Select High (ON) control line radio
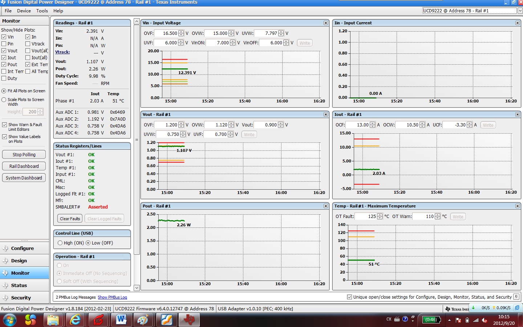 pos(60,243)
